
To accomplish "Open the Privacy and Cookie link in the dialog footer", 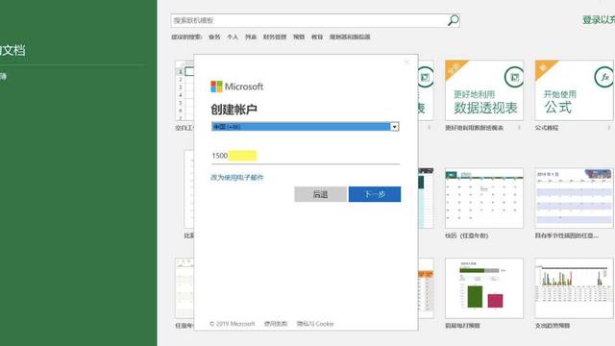I will click(315, 324).
